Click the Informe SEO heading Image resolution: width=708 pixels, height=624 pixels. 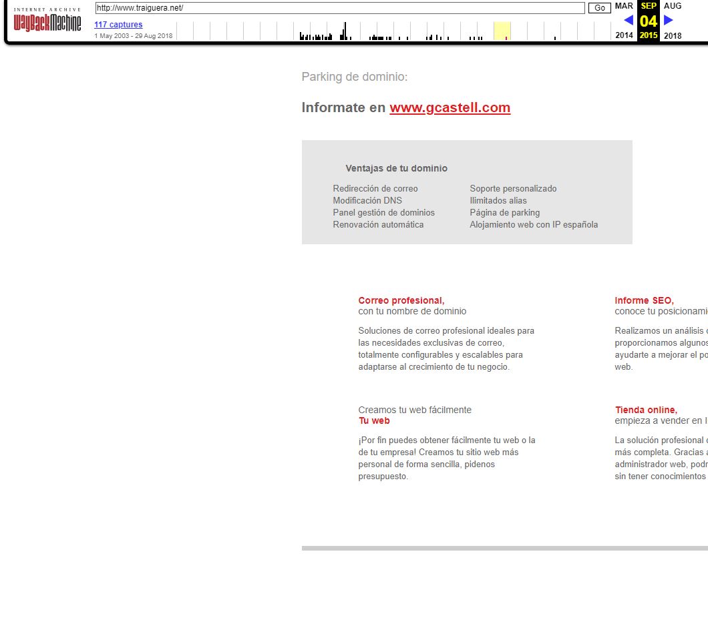coord(644,300)
